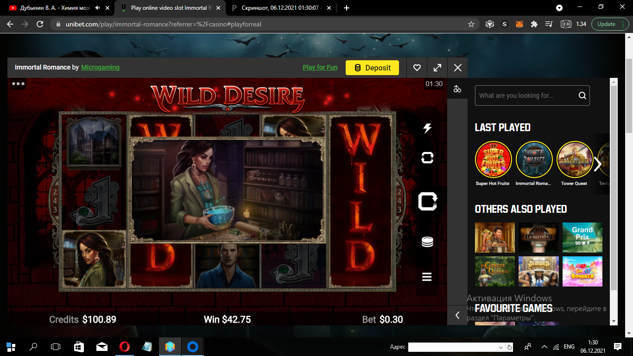Open Mail app from taskbar
This screenshot has height=356, width=633.
[102, 346]
